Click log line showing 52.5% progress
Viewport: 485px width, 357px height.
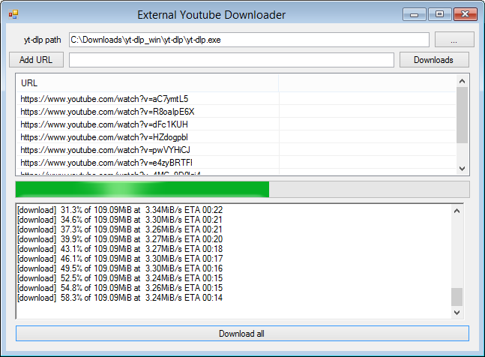(x=120, y=278)
